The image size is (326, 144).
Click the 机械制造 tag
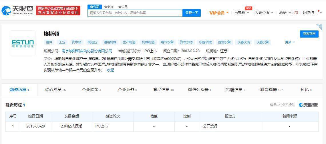pos(148,42)
